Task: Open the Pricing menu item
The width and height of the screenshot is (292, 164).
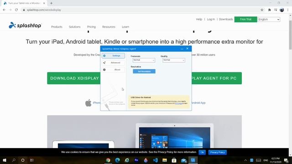Action: coord(91,27)
